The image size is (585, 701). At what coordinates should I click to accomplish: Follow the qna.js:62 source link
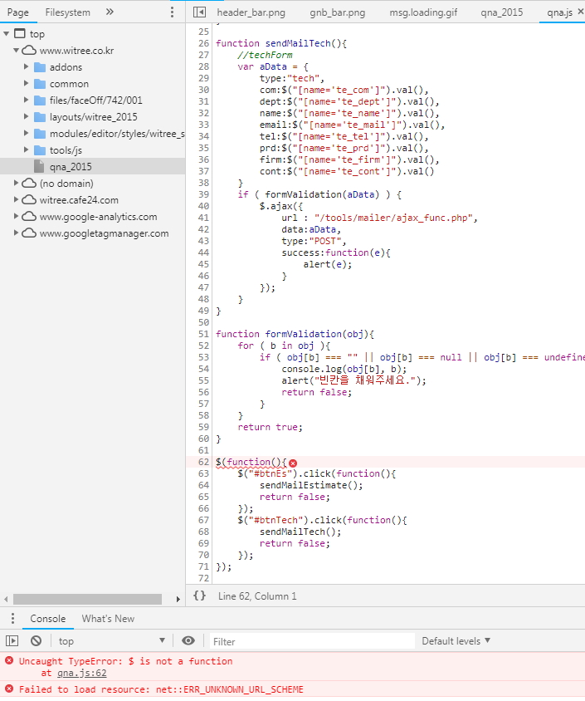pos(81,673)
